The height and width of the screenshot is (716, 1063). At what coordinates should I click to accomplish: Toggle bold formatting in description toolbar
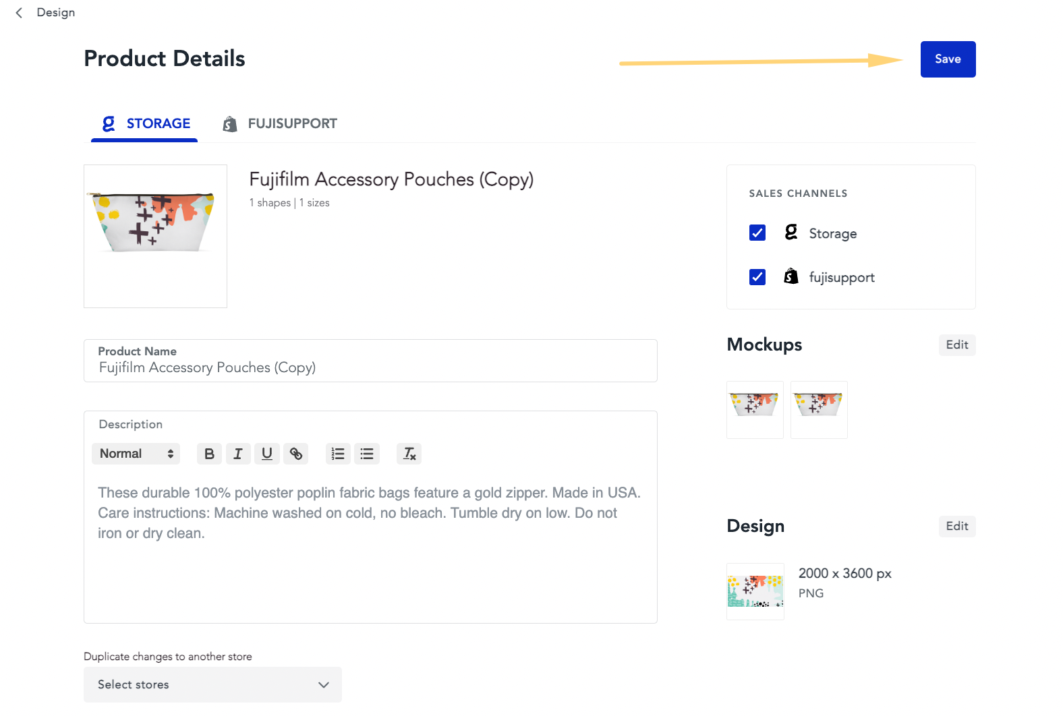click(209, 454)
